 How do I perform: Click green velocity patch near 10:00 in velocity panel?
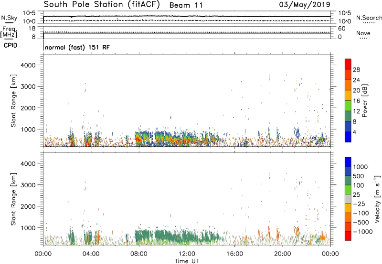tap(163, 236)
